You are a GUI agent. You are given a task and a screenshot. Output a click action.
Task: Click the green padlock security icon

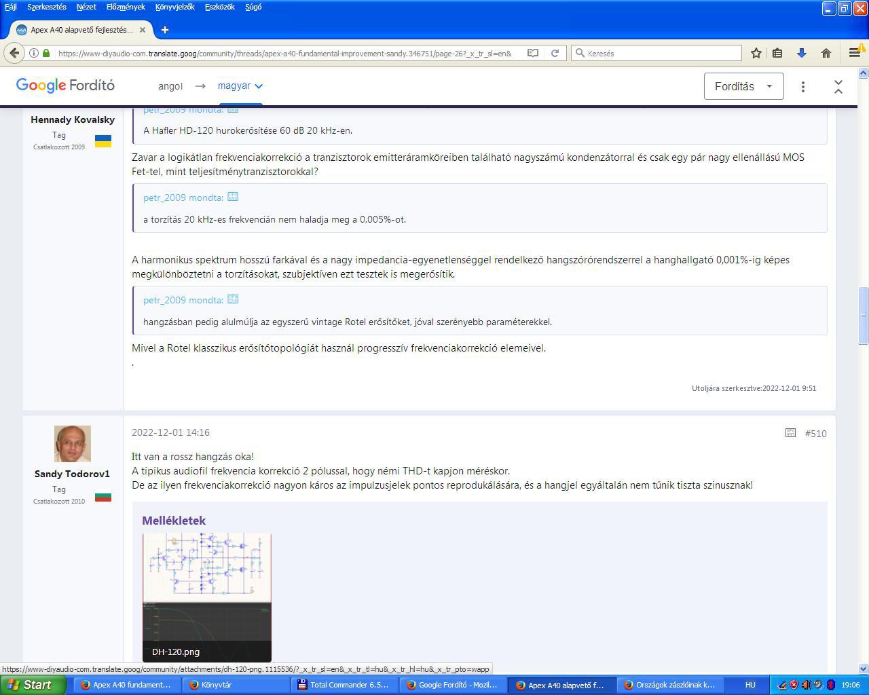(46, 53)
